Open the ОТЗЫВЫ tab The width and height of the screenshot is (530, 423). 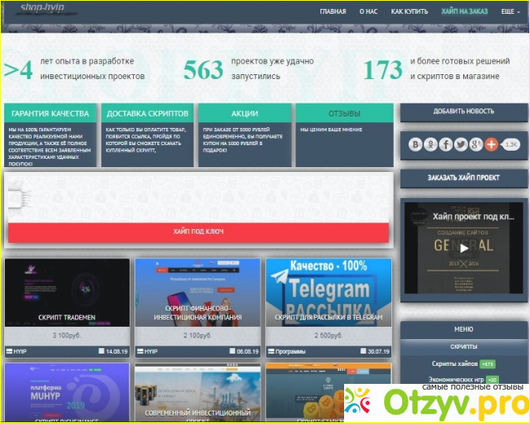point(343,113)
